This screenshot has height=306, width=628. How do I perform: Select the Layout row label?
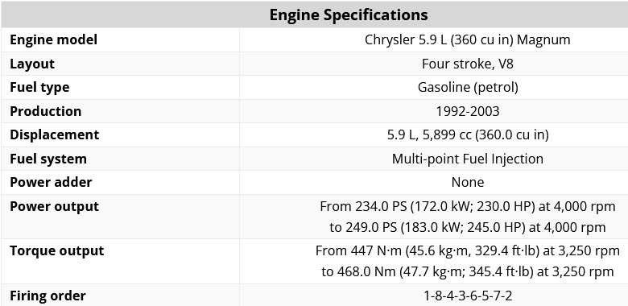(x=32, y=64)
